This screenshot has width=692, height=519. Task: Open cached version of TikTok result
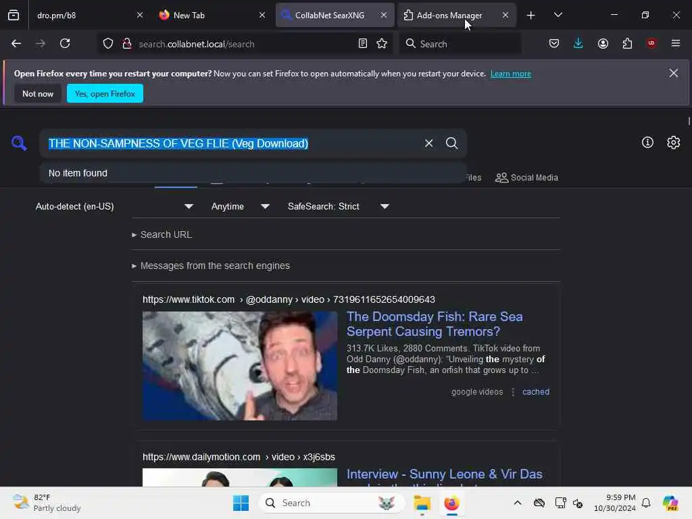[x=536, y=392]
